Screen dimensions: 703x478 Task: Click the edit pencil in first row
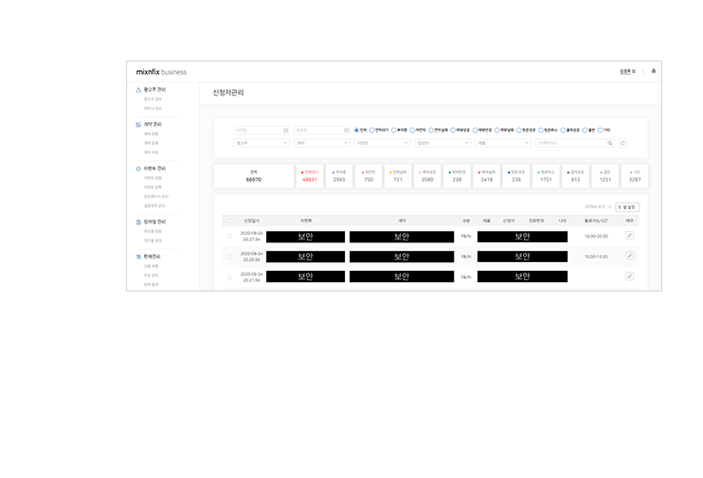coord(630,236)
